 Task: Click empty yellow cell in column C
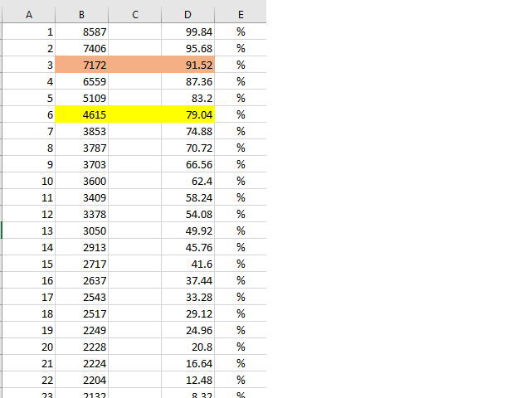click(135, 114)
